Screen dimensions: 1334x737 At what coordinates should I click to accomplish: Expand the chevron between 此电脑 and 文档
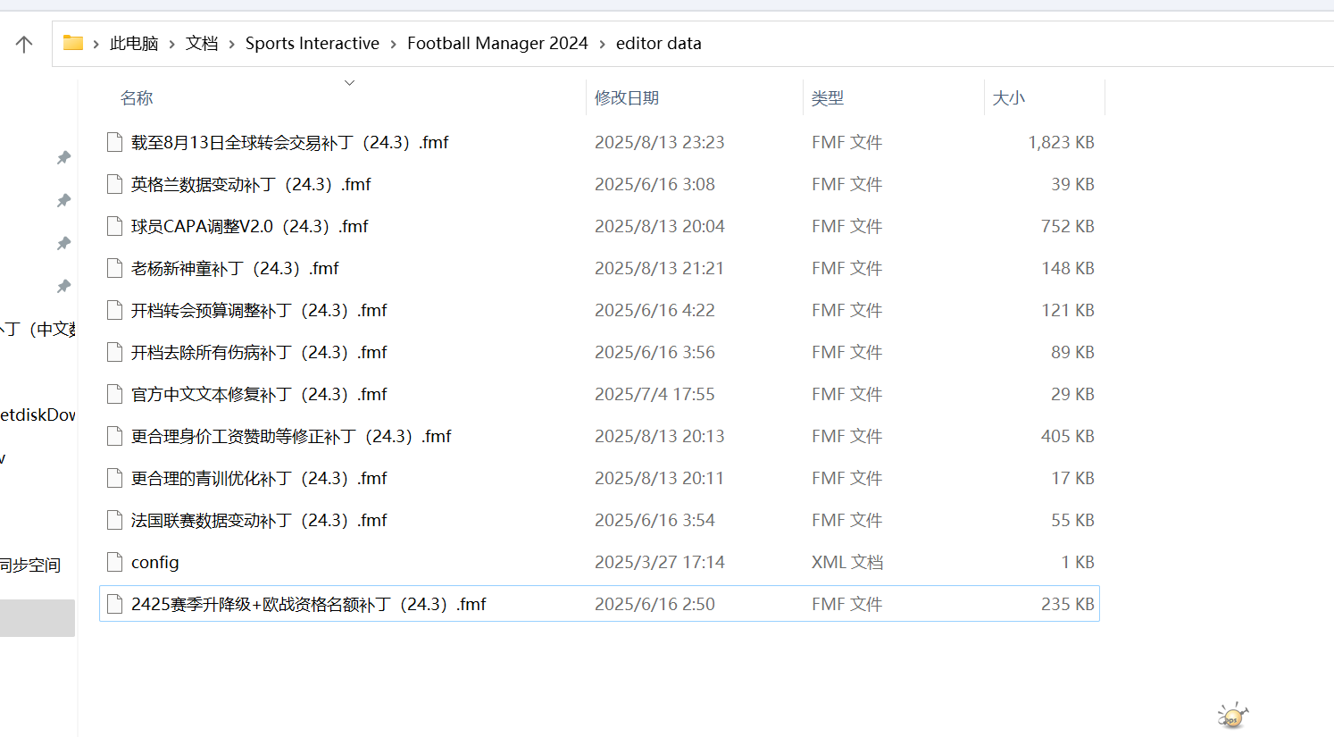pos(172,44)
